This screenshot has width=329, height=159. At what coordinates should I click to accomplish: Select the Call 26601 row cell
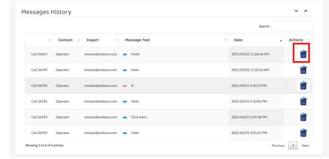[x=39, y=54]
